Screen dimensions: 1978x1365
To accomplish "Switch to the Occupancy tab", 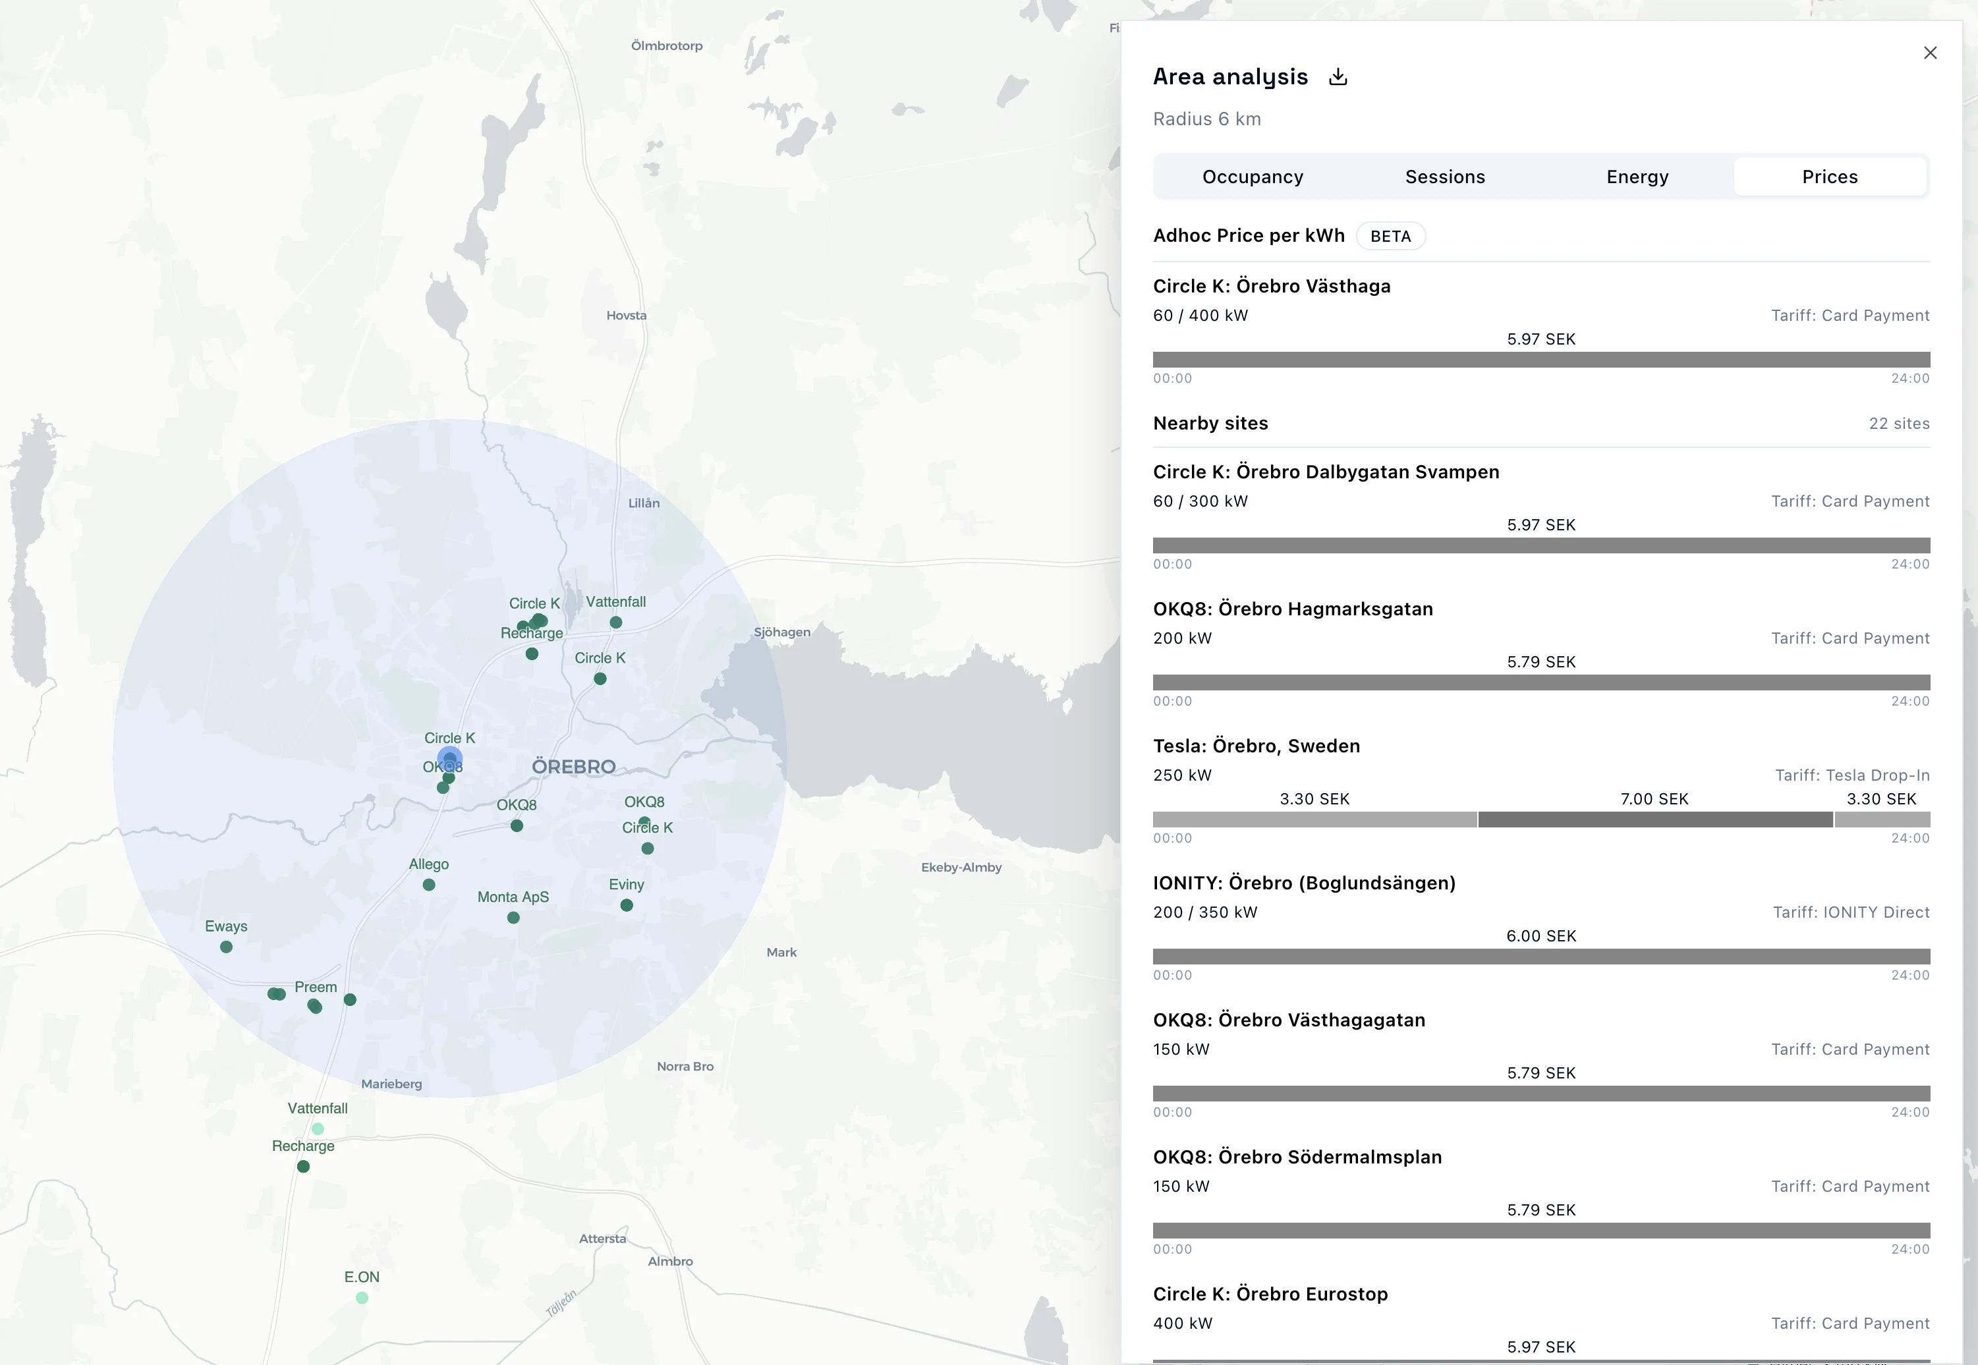I will coord(1253,177).
